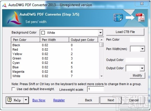Viewport: 151px width, 111px height.
Task: Click the Output Color preview swatch
Action: 135,60
